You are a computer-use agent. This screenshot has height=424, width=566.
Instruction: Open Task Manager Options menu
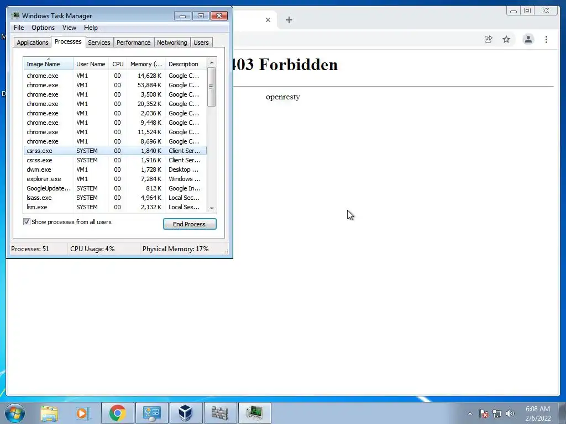tap(43, 28)
